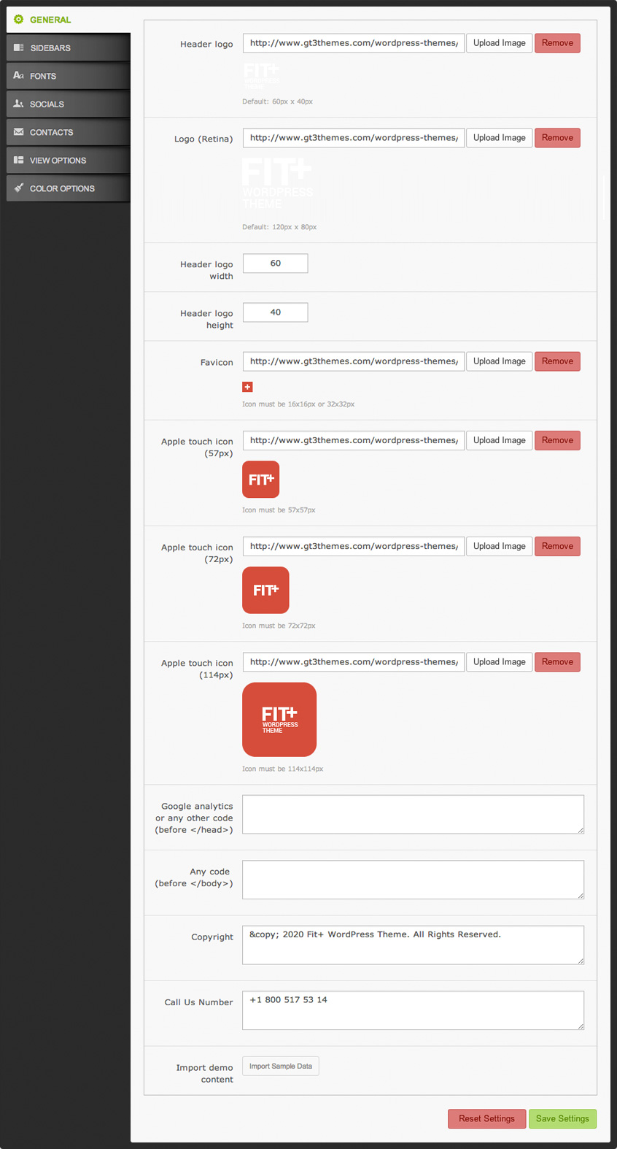Click the Google analytics code box
This screenshot has height=1149, width=617.
coord(413,814)
